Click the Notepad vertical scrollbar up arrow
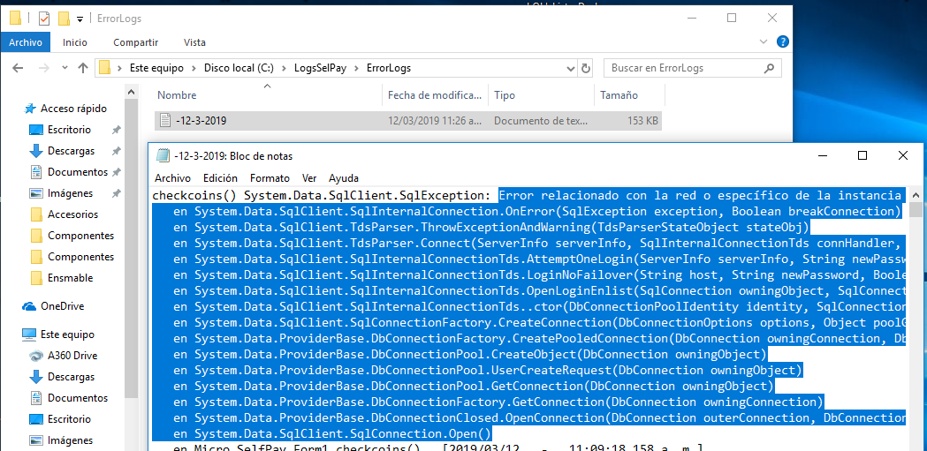The image size is (927, 451). tap(916, 195)
